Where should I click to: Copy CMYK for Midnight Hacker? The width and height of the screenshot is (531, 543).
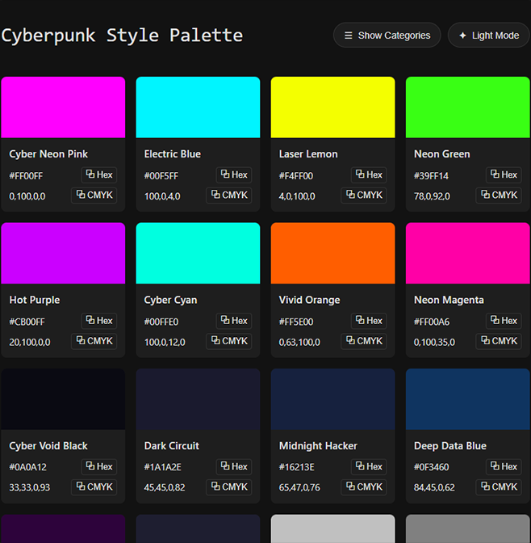364,487
